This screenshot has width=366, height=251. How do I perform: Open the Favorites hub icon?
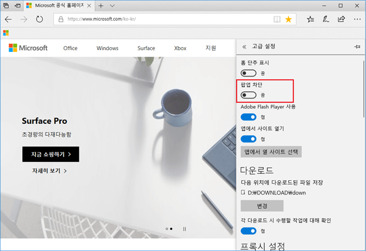click(311, 19)
